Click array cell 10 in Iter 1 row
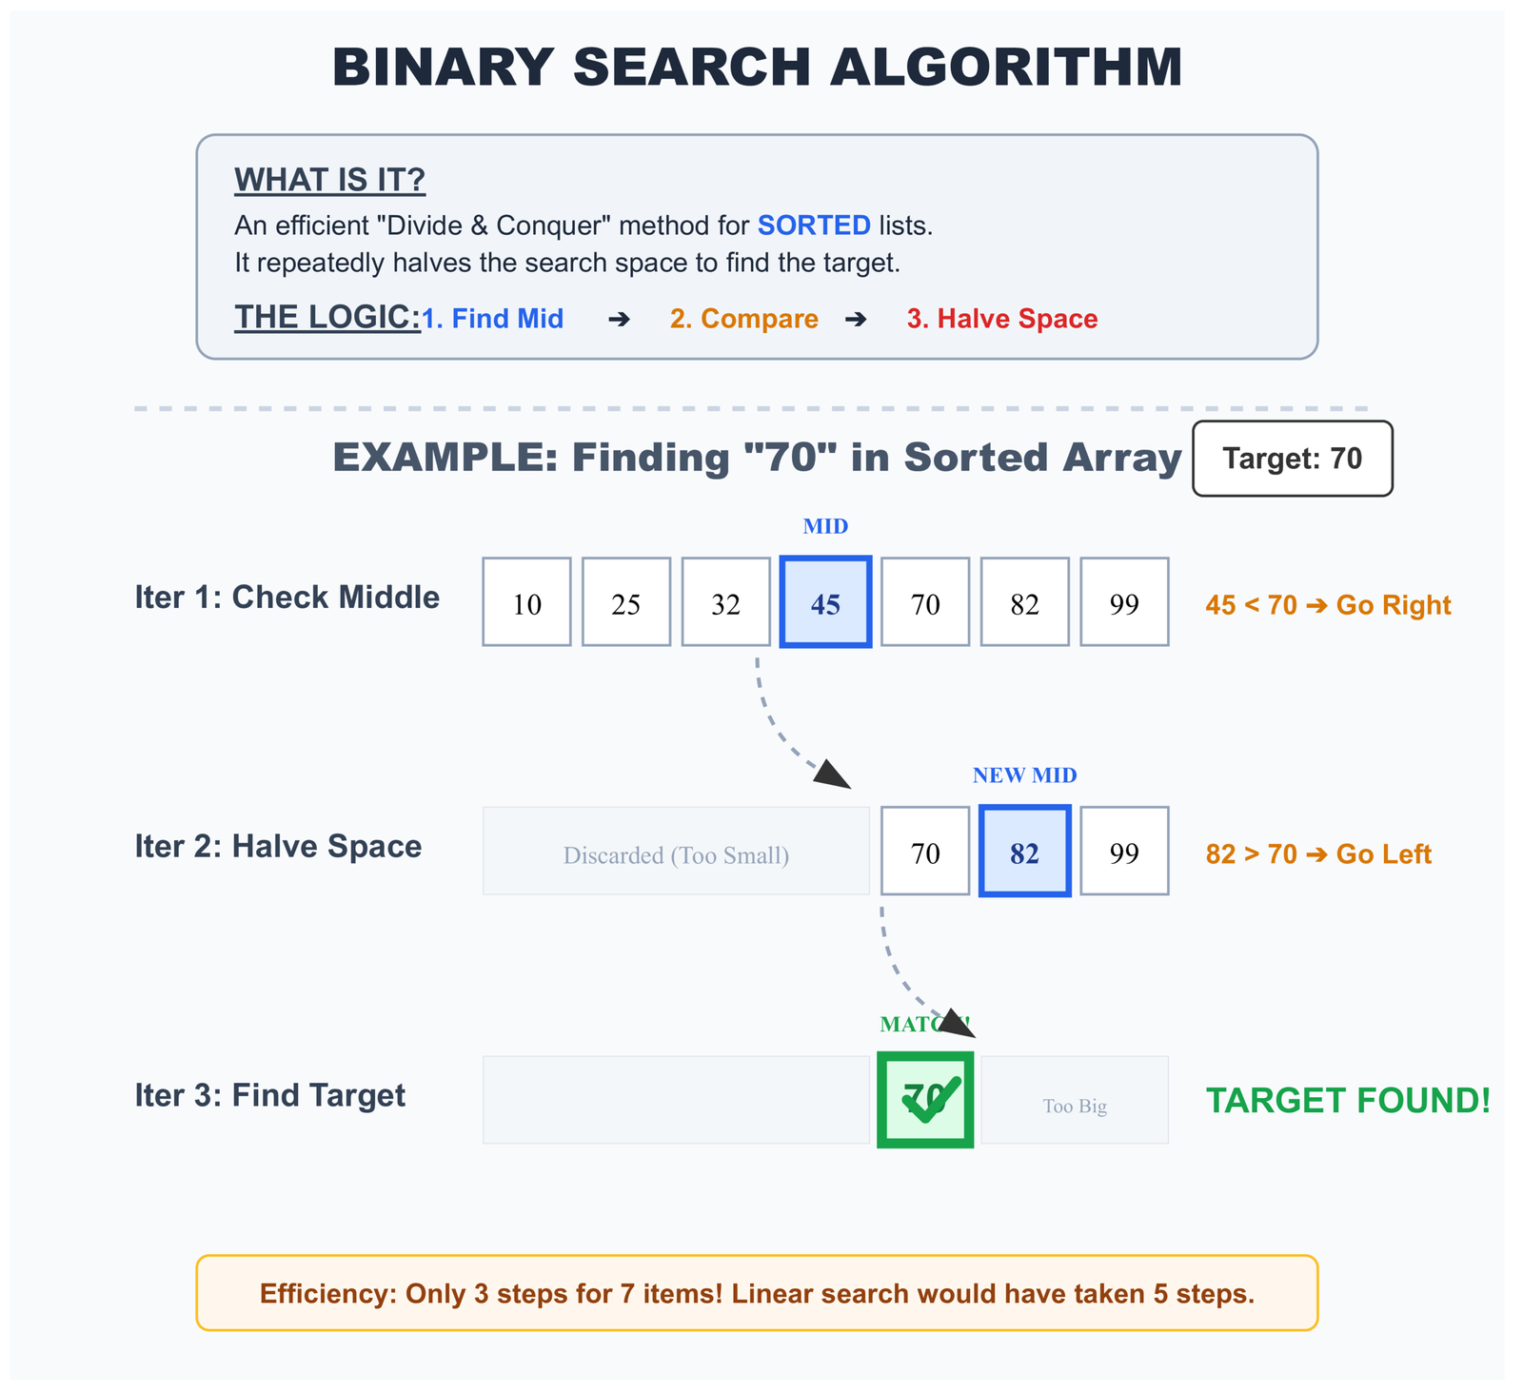 tap(526, 602)
